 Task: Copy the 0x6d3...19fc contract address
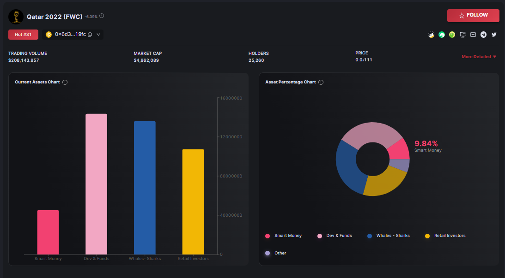point(90,35)
